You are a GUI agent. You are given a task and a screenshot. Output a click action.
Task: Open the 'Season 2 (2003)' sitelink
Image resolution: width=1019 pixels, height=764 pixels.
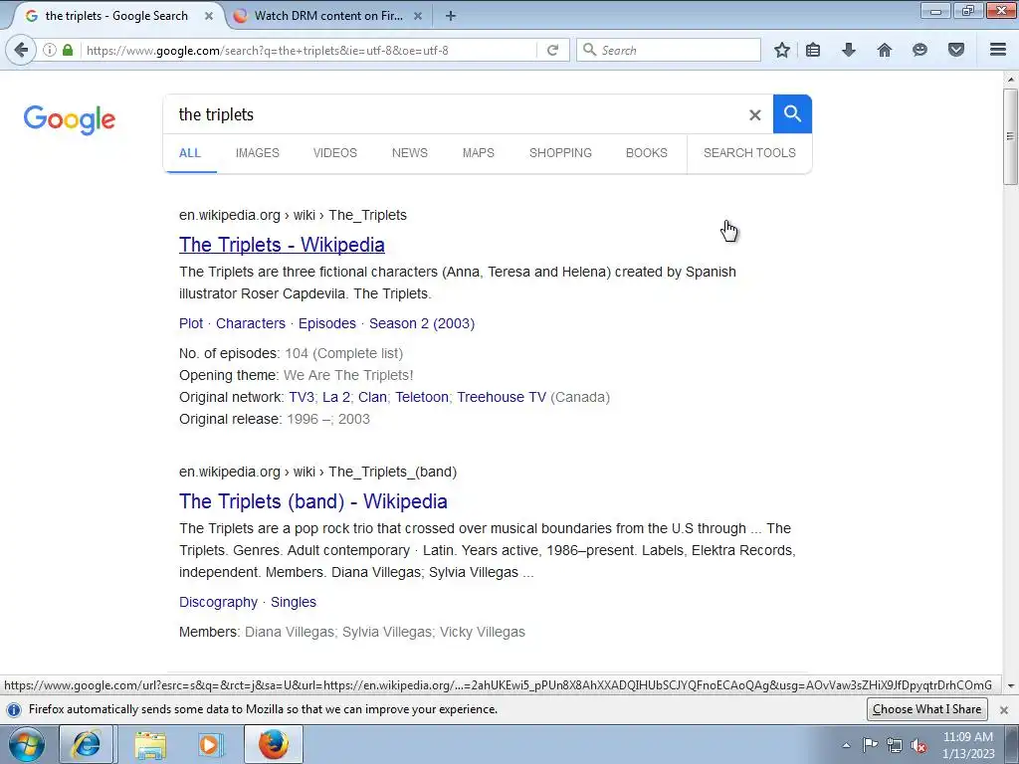pos(422,323)
